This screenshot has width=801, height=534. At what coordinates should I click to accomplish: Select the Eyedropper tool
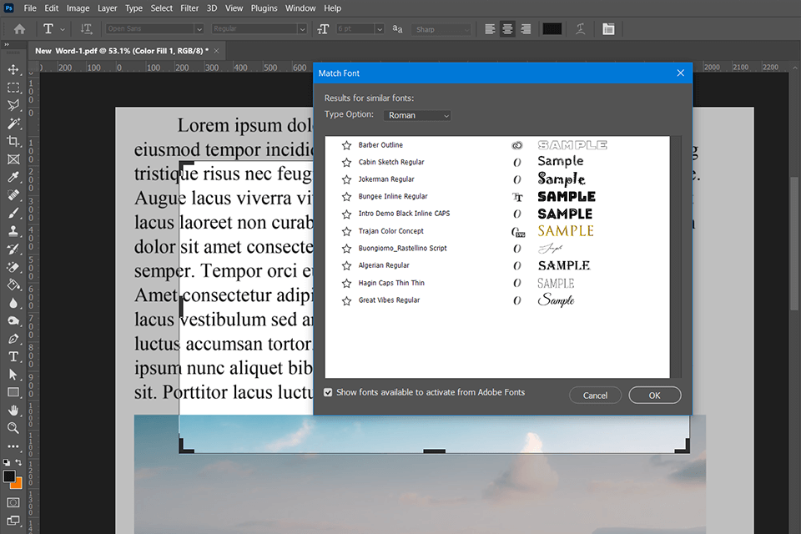[x=13, y=177]
